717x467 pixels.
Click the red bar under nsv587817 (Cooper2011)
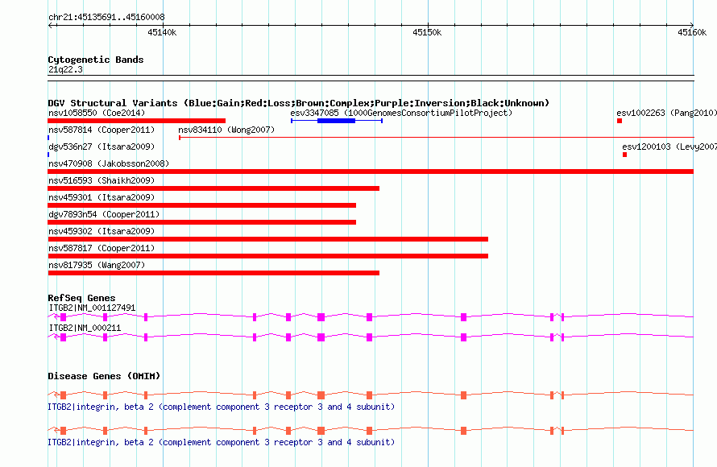[268, 256]
